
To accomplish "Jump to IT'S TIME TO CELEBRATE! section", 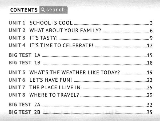I will point(61,45).
